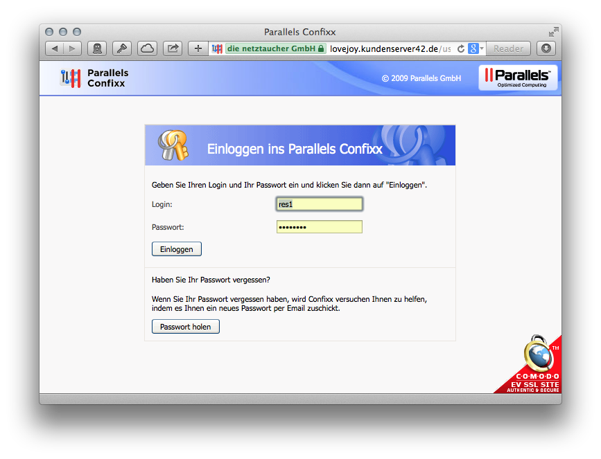601x459 pixels.
Task: Focus the Passwort input field
Action: [319, 227]
